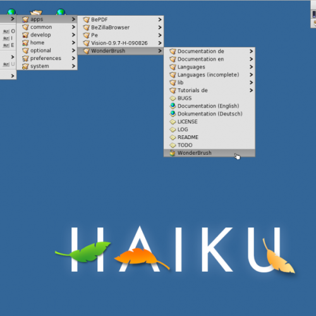Image resolution: width=316 pixels, height=316 pixels.
Task: Click the develop folder icon
Action: tap(25, 35)
